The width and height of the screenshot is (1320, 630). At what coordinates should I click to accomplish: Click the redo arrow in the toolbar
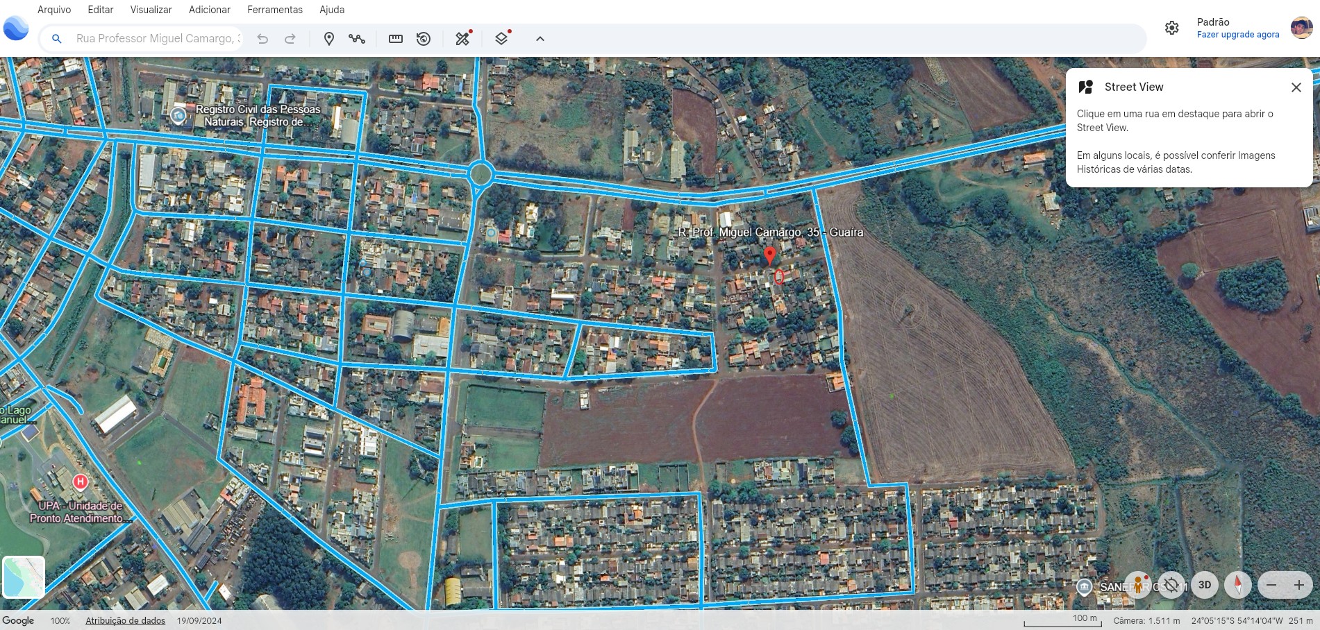(290, 39)
